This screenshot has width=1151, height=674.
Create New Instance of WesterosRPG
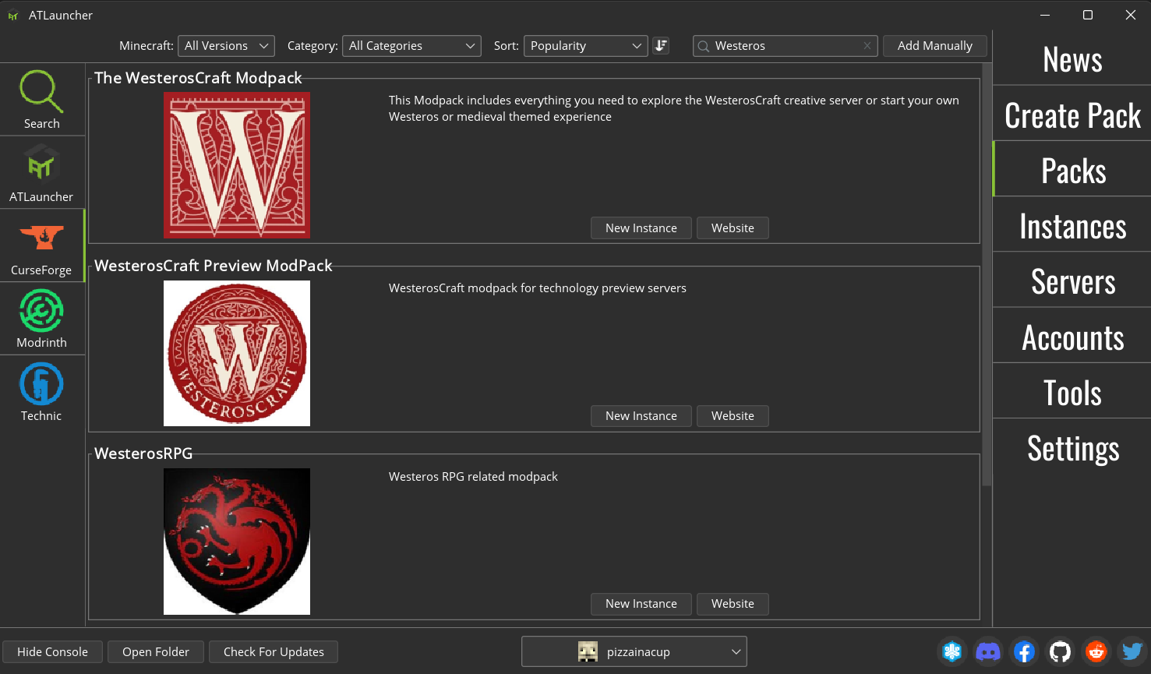pyautogui.click(x=641, y=604)
